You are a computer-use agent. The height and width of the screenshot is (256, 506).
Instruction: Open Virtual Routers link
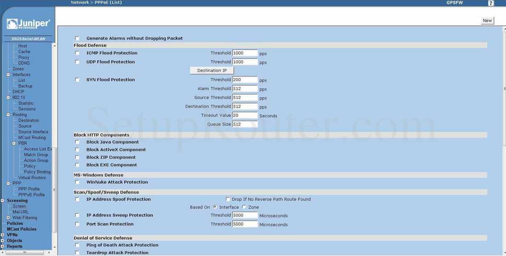click(x=32, y=178)
